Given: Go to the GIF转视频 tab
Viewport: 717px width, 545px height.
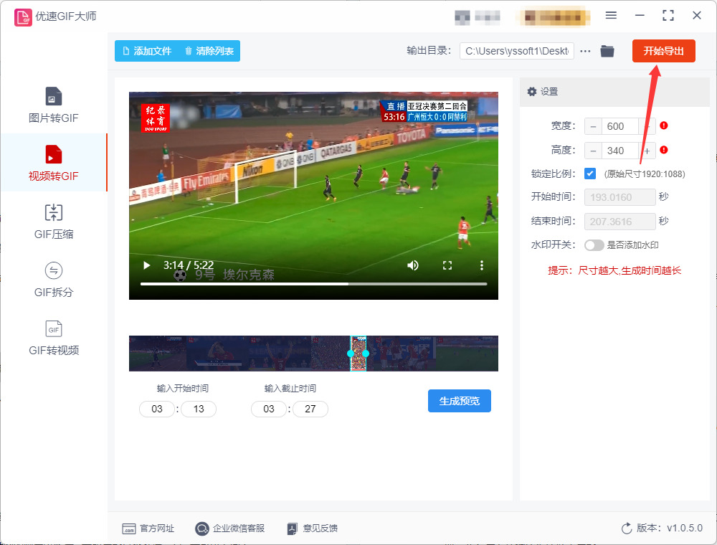Looking at the screenshot, I should tap(54, 337).
